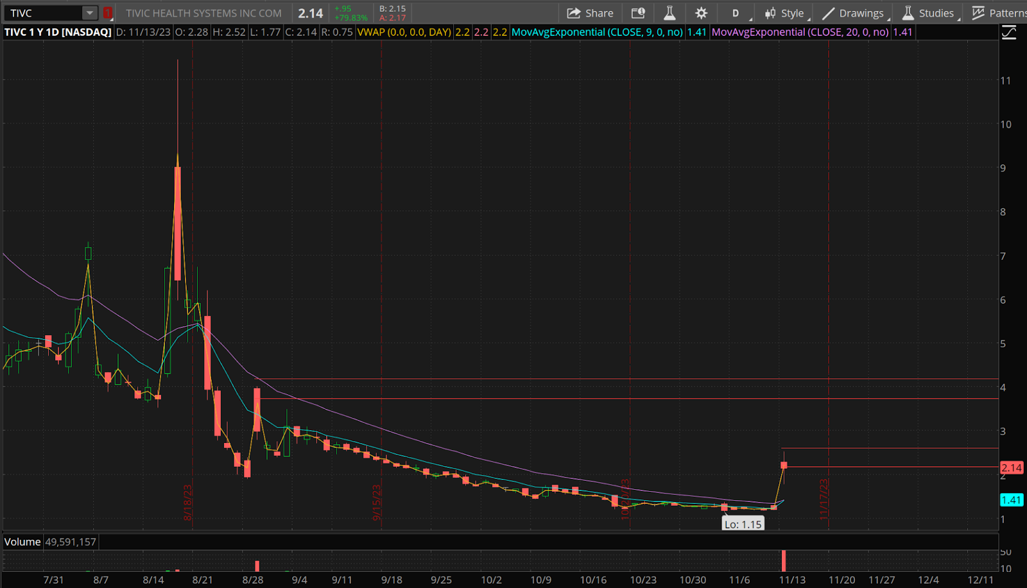Click the Lo: 1.15 low price marker
Screen dimensions: 1027x588
pos(743,524)
